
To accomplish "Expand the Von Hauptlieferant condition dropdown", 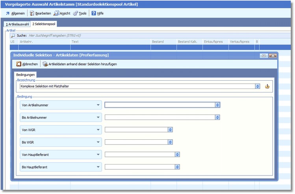I will click(98, 154).
